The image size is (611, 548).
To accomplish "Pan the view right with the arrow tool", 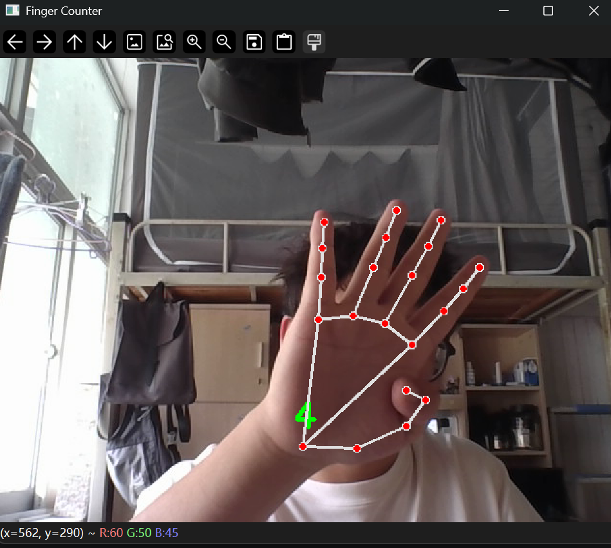I will (44, 42).
